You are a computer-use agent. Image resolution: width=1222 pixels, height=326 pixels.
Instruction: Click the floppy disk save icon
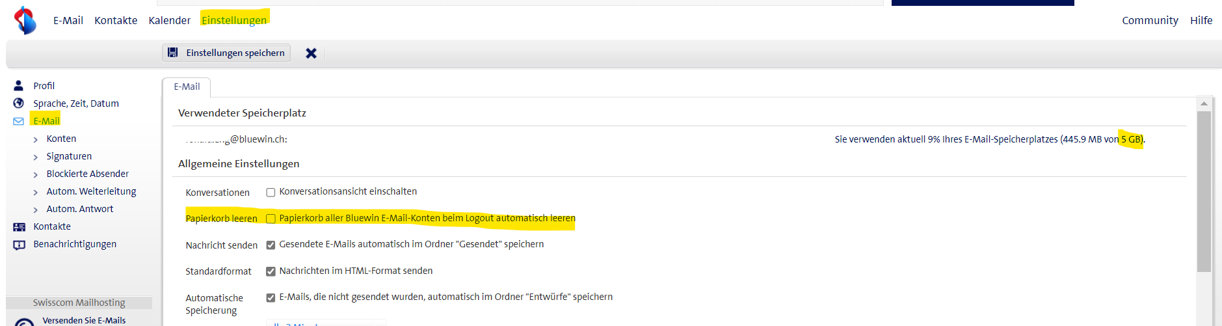[x=173, y=53]
